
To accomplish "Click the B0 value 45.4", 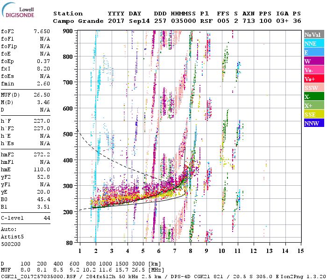I will (x=43, y=199).
